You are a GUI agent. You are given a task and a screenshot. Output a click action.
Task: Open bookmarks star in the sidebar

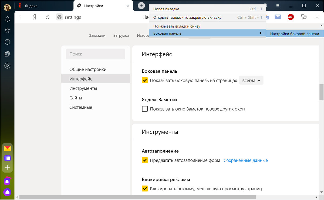click(x=7, y=30)
